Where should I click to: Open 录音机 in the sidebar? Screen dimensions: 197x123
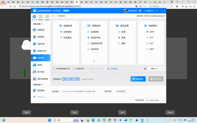click(40, 65)
